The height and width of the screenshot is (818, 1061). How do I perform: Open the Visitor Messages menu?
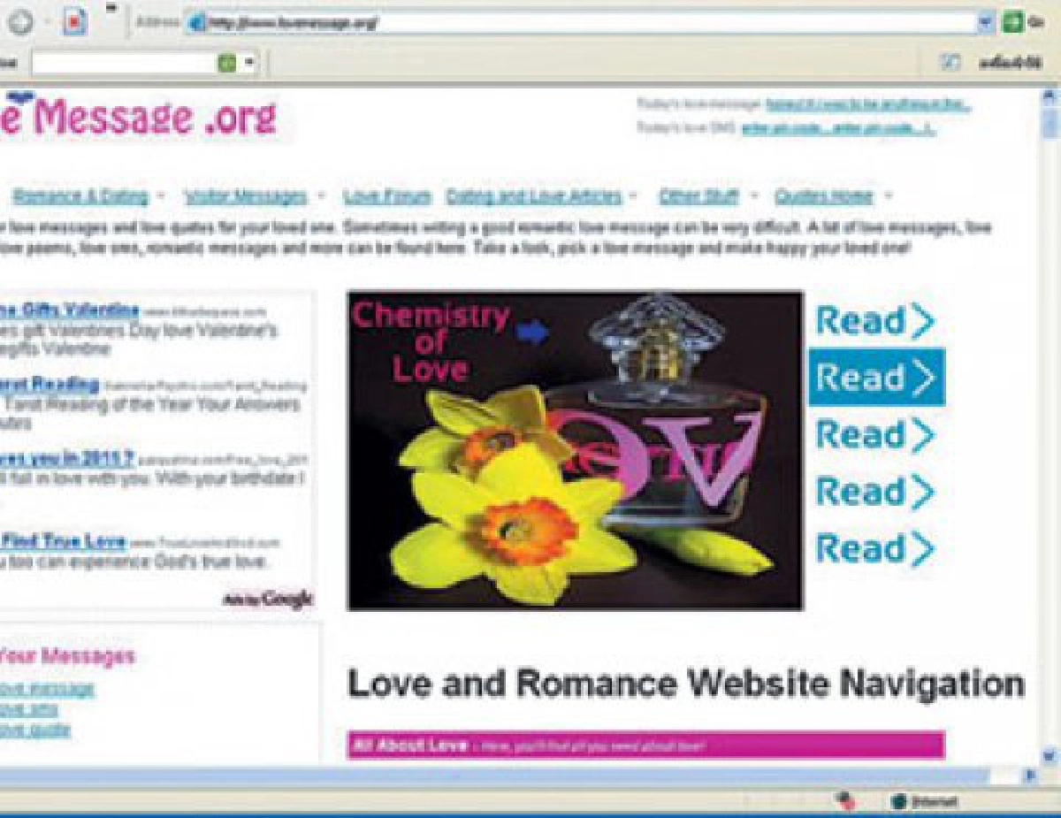tap(246, 195)
